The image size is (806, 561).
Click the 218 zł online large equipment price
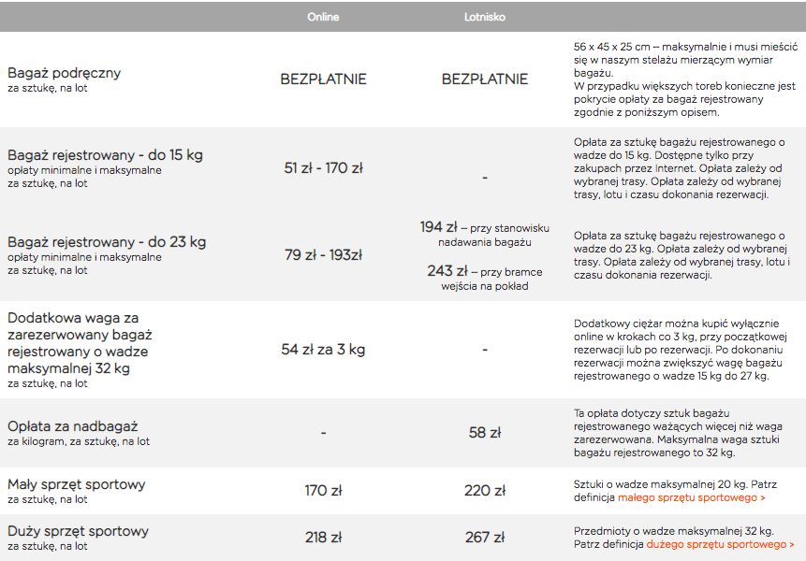[323, 538]
